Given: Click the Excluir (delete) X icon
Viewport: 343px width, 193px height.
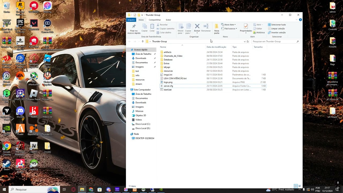Looking at the screenshot, I should pos(197,26).
